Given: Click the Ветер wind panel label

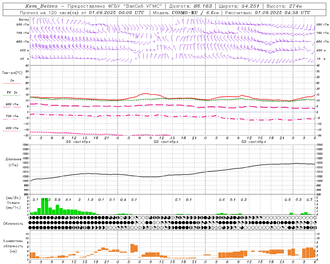Looking at the screenshot, I should click(x=24, y=20).
